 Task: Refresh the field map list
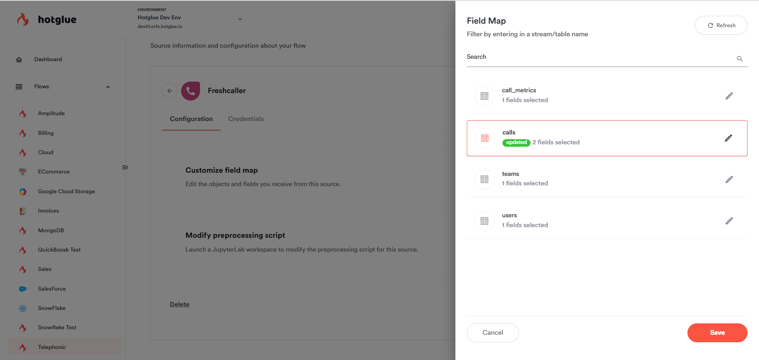(x=721, y=25)
